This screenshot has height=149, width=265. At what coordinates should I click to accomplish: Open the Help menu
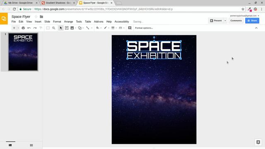pyautogui.click(x=109, y=22)
